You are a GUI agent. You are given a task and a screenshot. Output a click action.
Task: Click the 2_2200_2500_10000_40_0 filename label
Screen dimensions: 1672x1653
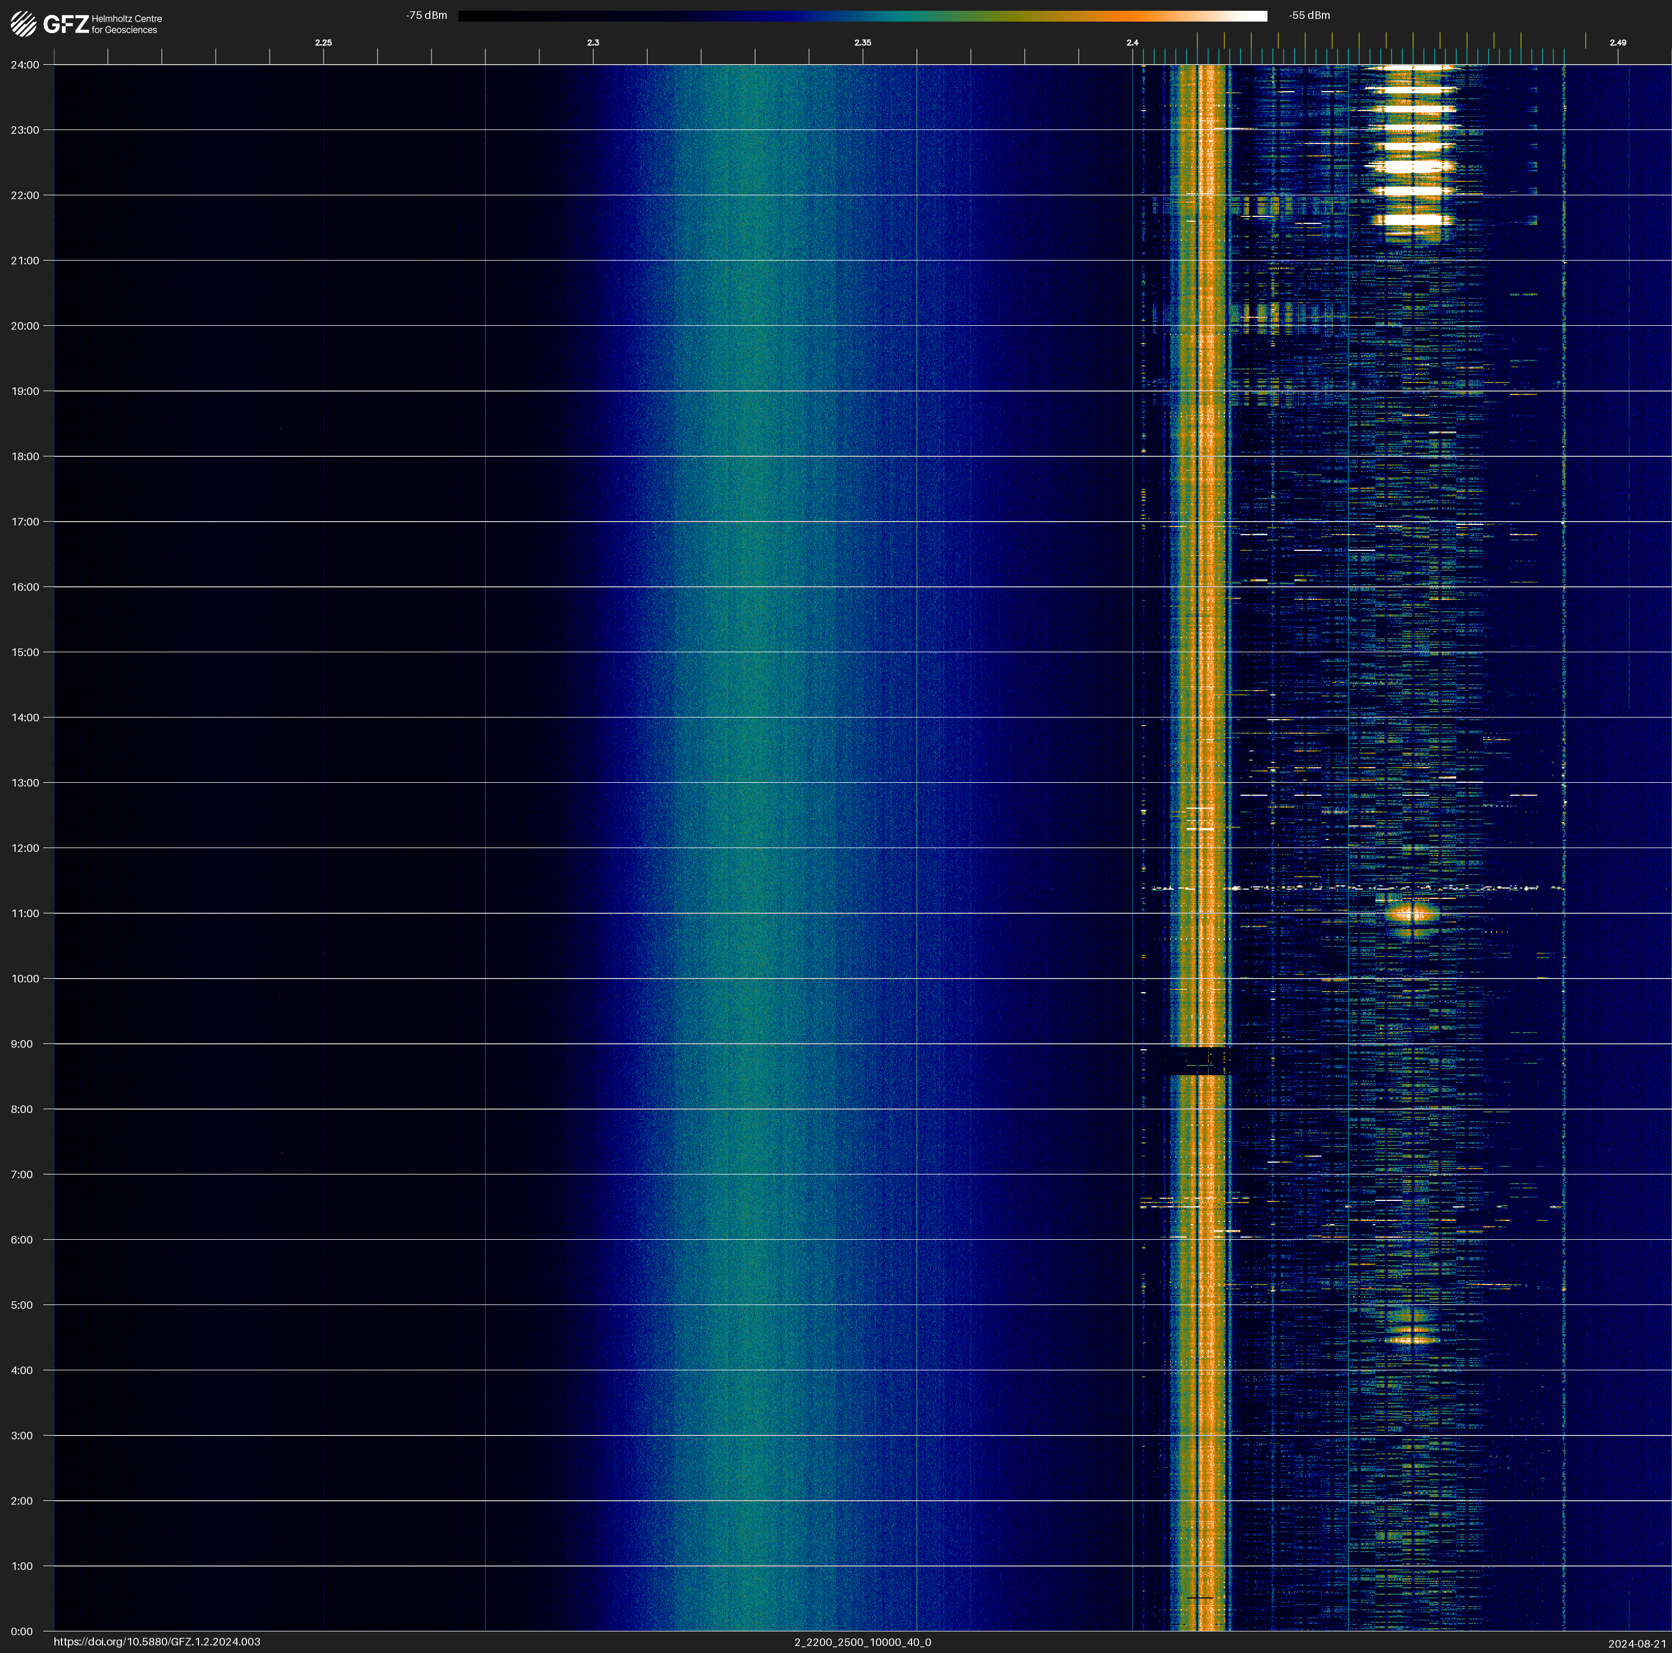click(862, 1642)
